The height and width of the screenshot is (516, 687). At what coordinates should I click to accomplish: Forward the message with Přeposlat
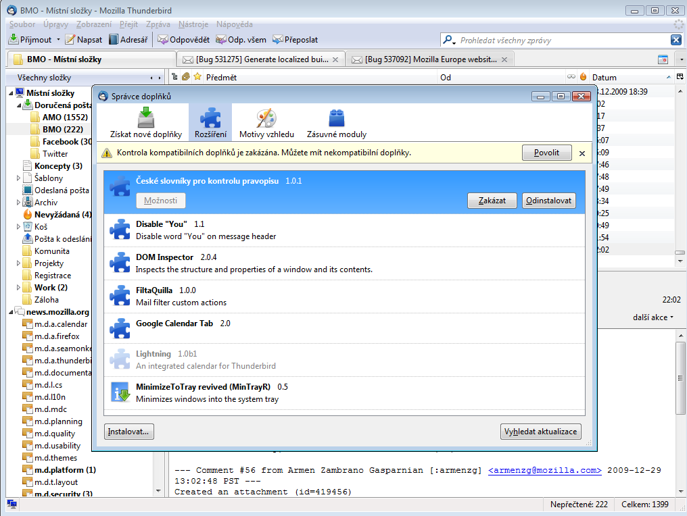coord(295,39)
